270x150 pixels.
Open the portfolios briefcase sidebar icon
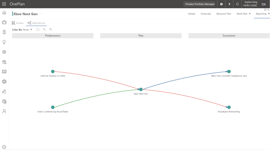4,22
